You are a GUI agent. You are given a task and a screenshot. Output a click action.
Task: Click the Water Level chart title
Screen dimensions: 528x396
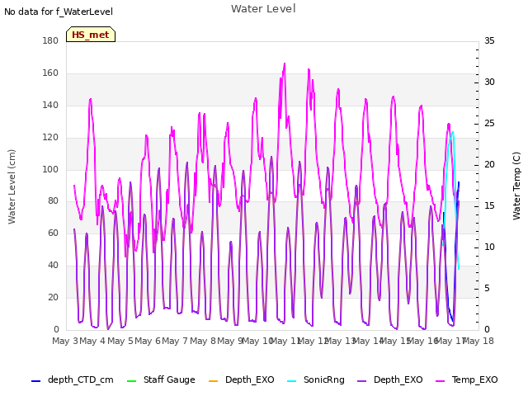263,9
